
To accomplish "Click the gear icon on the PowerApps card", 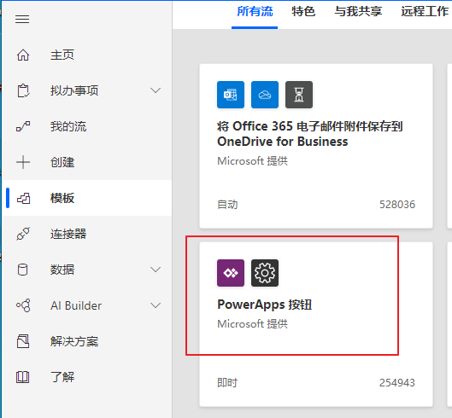I will pos(265,273).
